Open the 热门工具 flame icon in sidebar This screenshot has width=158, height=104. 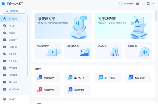coord(5,19)
